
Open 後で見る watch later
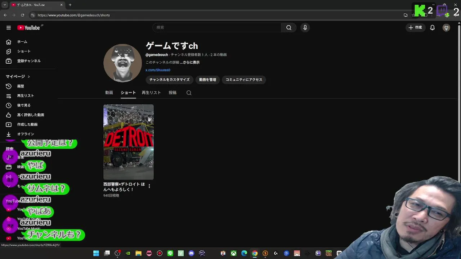pos(24,105)
